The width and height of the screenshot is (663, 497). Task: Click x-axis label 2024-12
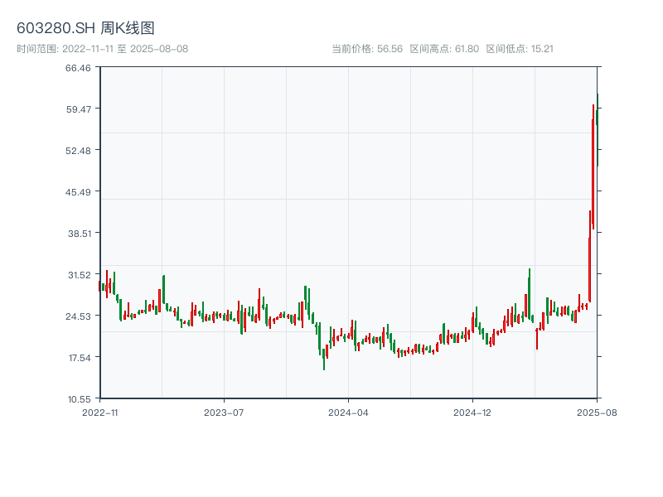click(x=472, y=413)
